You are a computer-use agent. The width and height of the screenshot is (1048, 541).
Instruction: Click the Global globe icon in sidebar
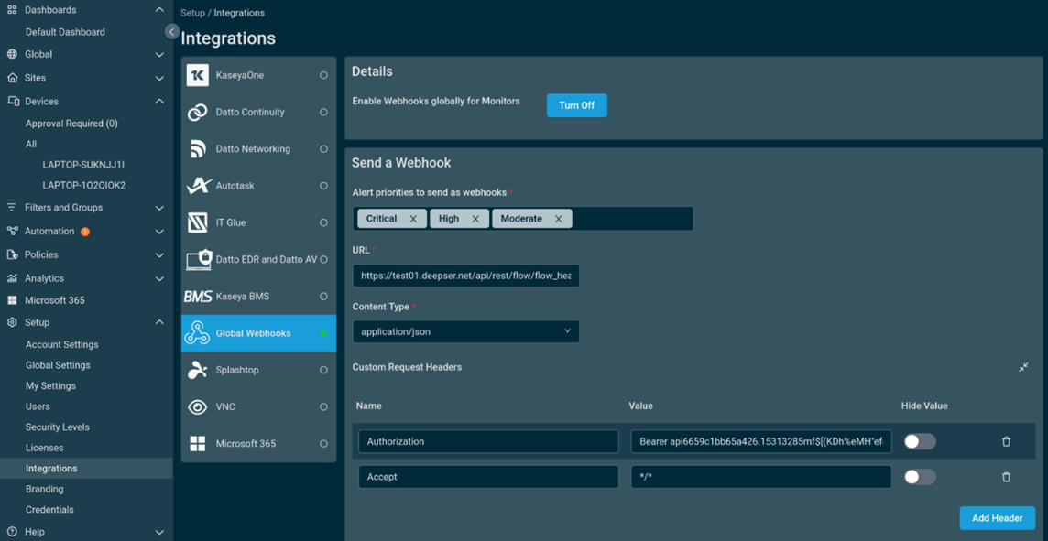(12, 54)
